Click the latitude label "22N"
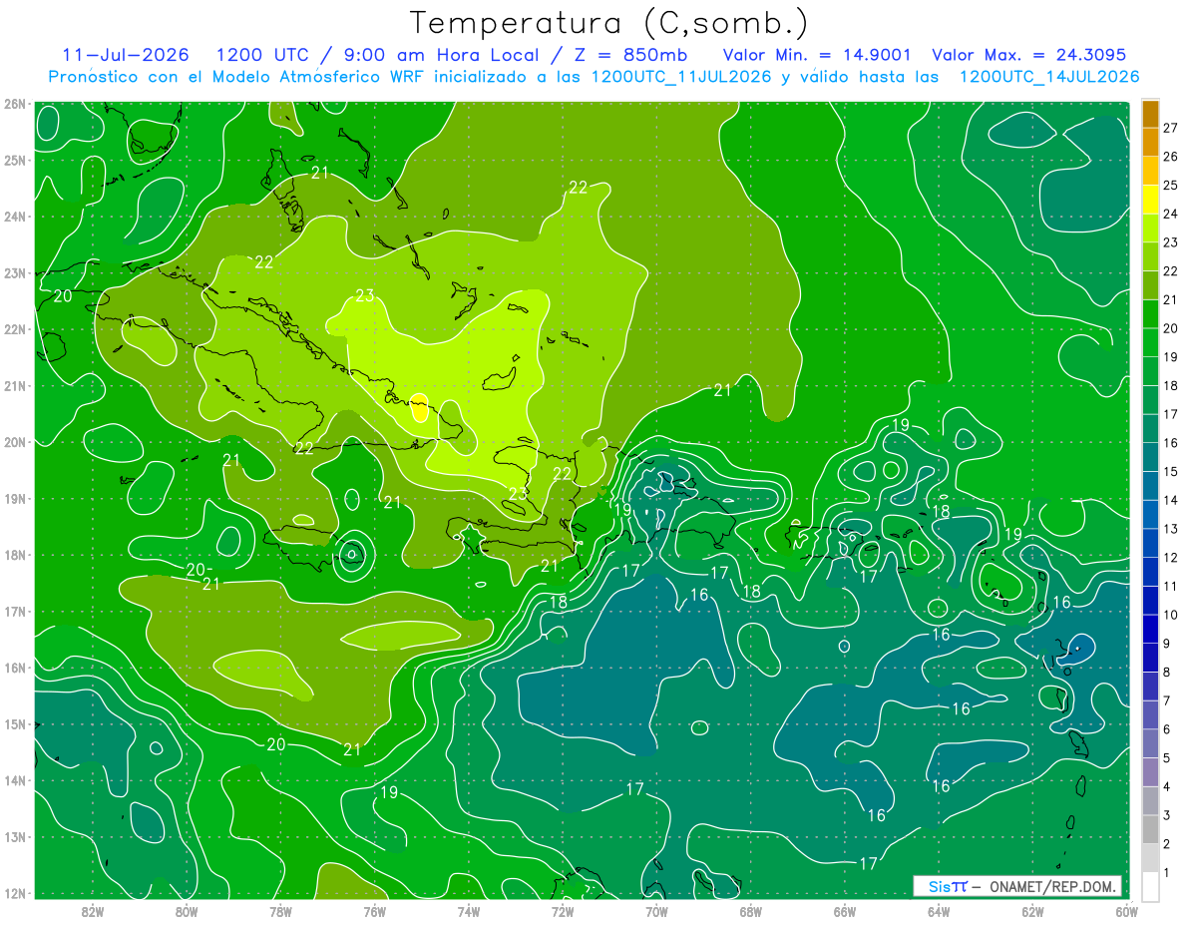 click(x=15, y=329)
